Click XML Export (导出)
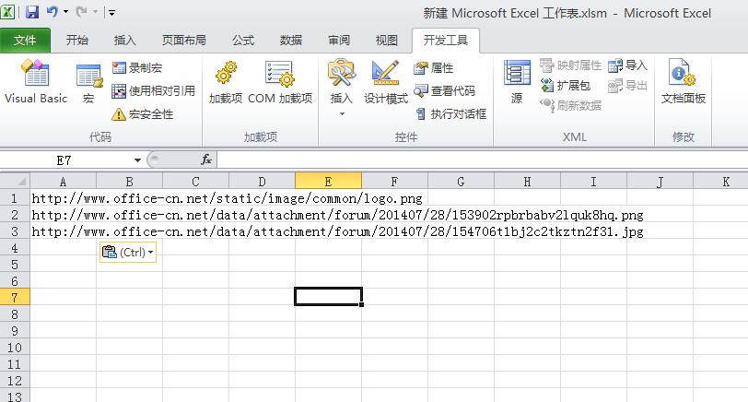Viewport: 748px width, 402px height. click(x=628, y=86)
